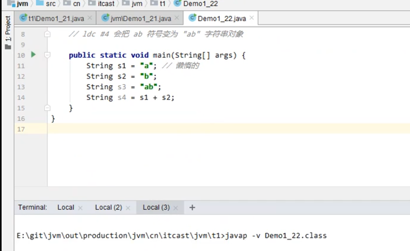
Task: Add a new terminal session
Action: (x=192, y=208)
